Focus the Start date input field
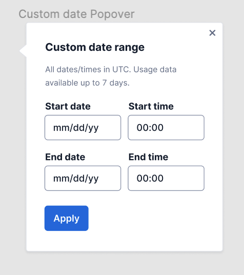Screen dimensions: 244x275 tap(83, 128)
